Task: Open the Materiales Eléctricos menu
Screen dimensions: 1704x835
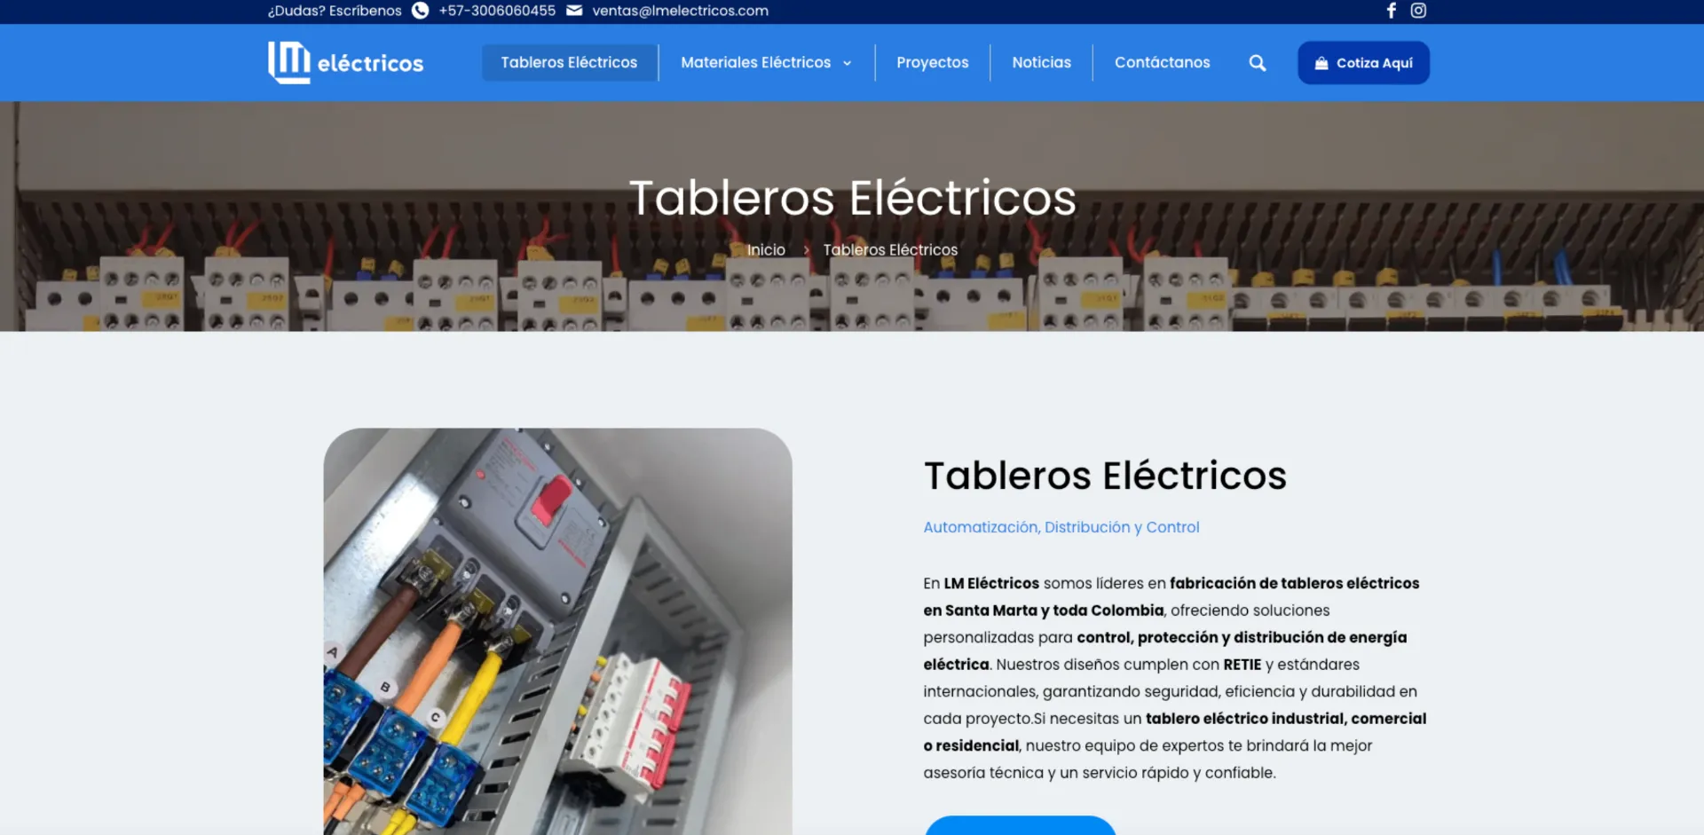Action: [x=755, y=63]
